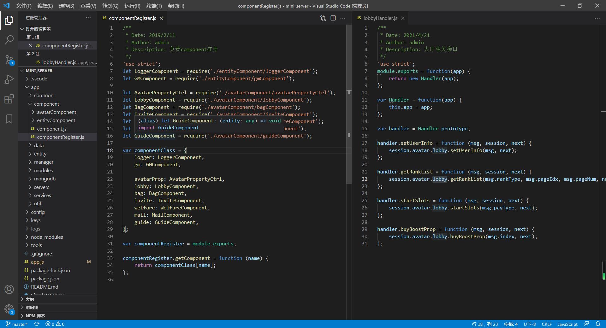Open the 选择(S) menu
The image size is (606, 328).
(x=67, y=6)
